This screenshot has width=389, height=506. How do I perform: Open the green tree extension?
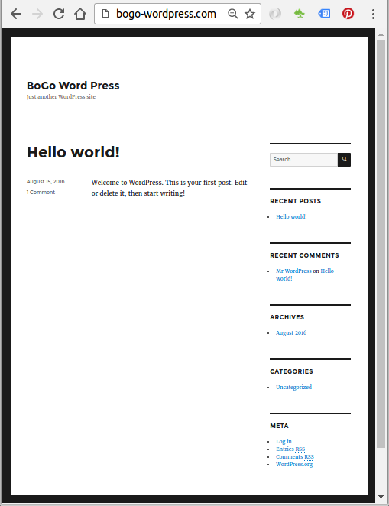(x=300, y=14)
